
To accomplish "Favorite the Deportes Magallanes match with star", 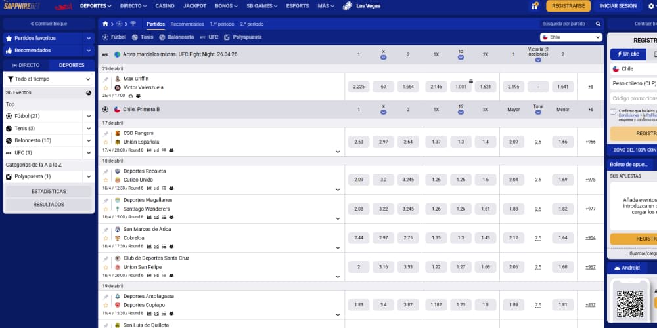I will (x=106, y=209).
